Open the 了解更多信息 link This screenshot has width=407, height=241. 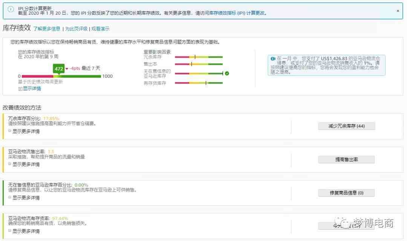pos(47,29)
